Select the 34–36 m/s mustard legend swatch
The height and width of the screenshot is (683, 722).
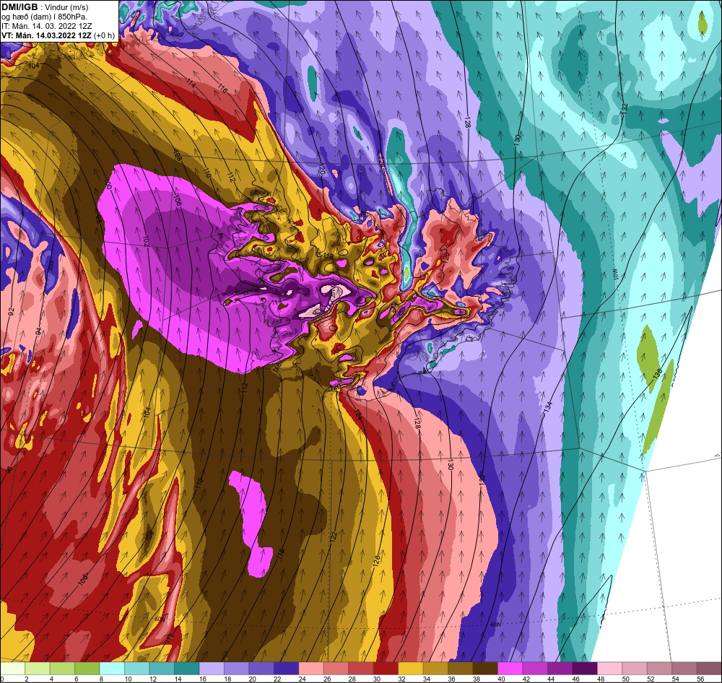435,669
